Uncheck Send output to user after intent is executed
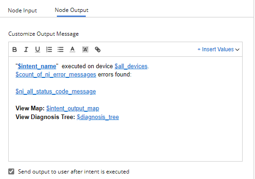Image resolution: width=255 pixels, height=179 pixels. pyautogui.click(x=11, y=171)
